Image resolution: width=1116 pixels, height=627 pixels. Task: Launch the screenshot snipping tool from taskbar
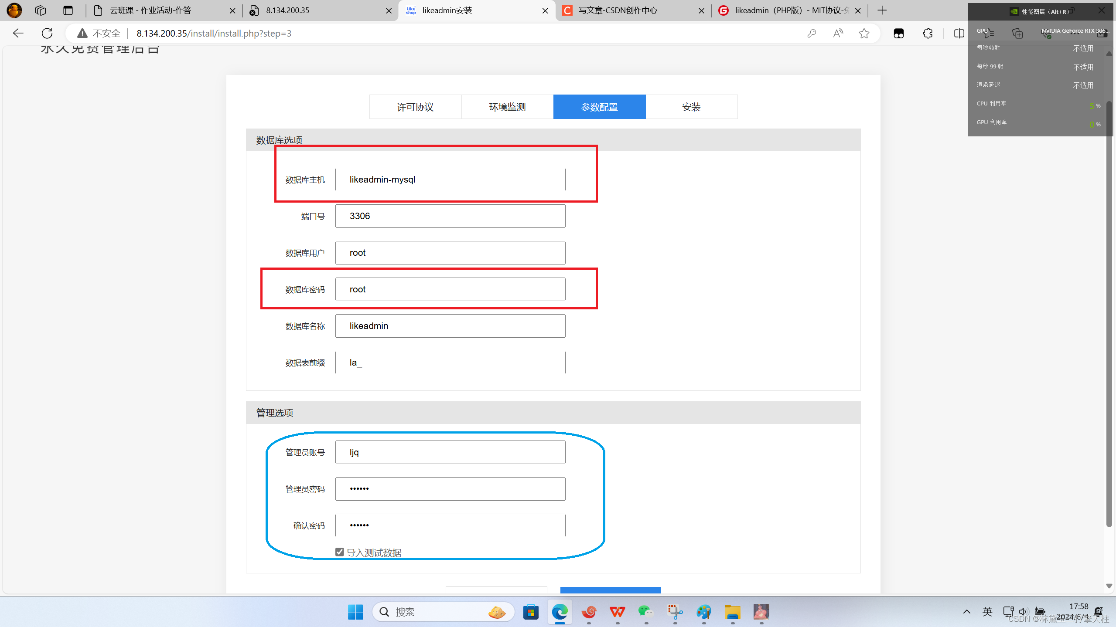tap(675, 612)
